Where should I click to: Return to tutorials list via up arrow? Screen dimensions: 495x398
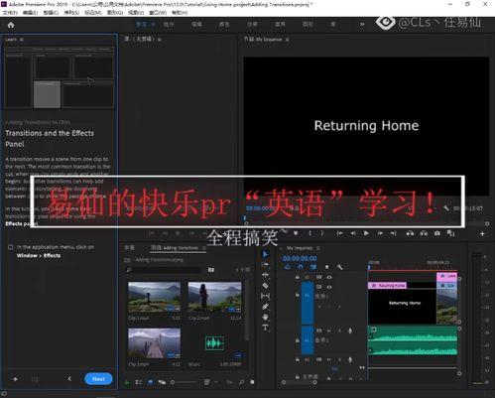[15, 379]
